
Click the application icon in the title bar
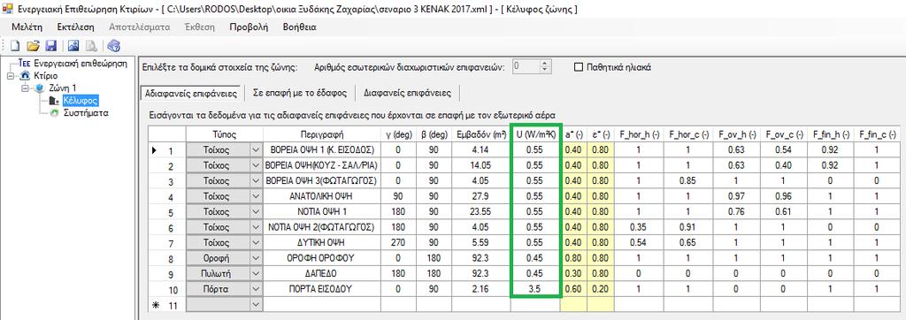pyautogui.click(x=7, y=9)
